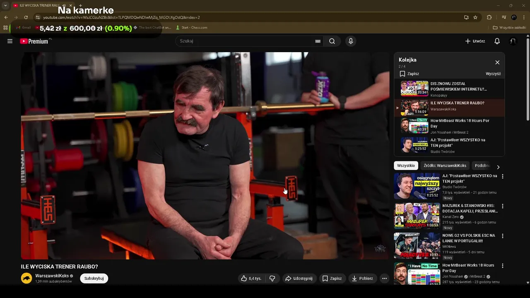
Task: Select the Źródło: WarszawskiKoks chip
Action: 445,166
